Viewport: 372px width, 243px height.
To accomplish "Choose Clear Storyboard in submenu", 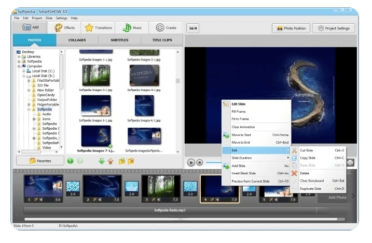I will coord(318,181).
